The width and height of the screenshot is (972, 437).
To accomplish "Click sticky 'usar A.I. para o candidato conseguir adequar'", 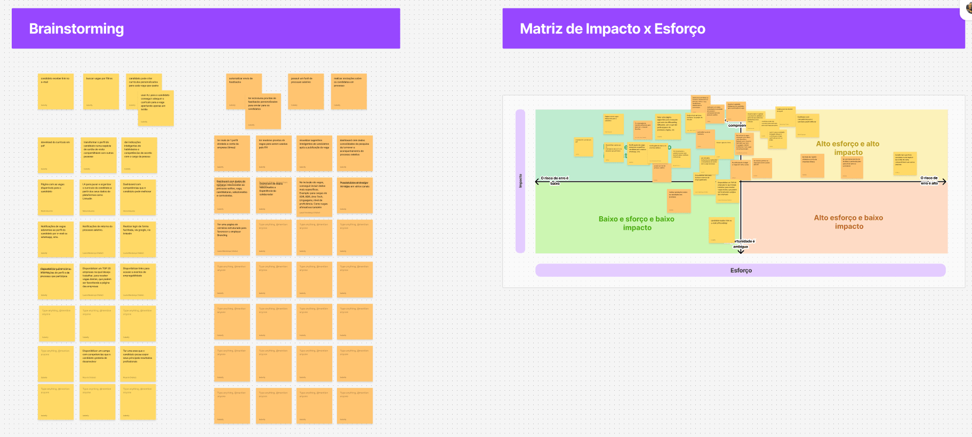I will pyautogui.click(x=156, y=109).
